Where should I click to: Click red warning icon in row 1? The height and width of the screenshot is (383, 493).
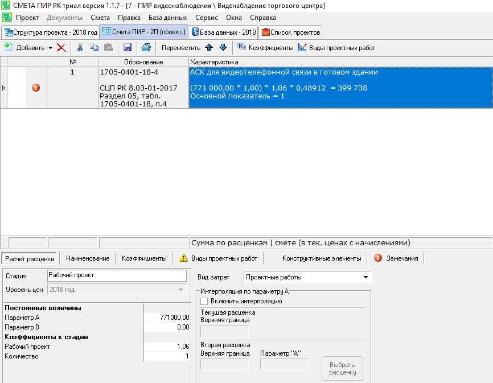(36, 87)
